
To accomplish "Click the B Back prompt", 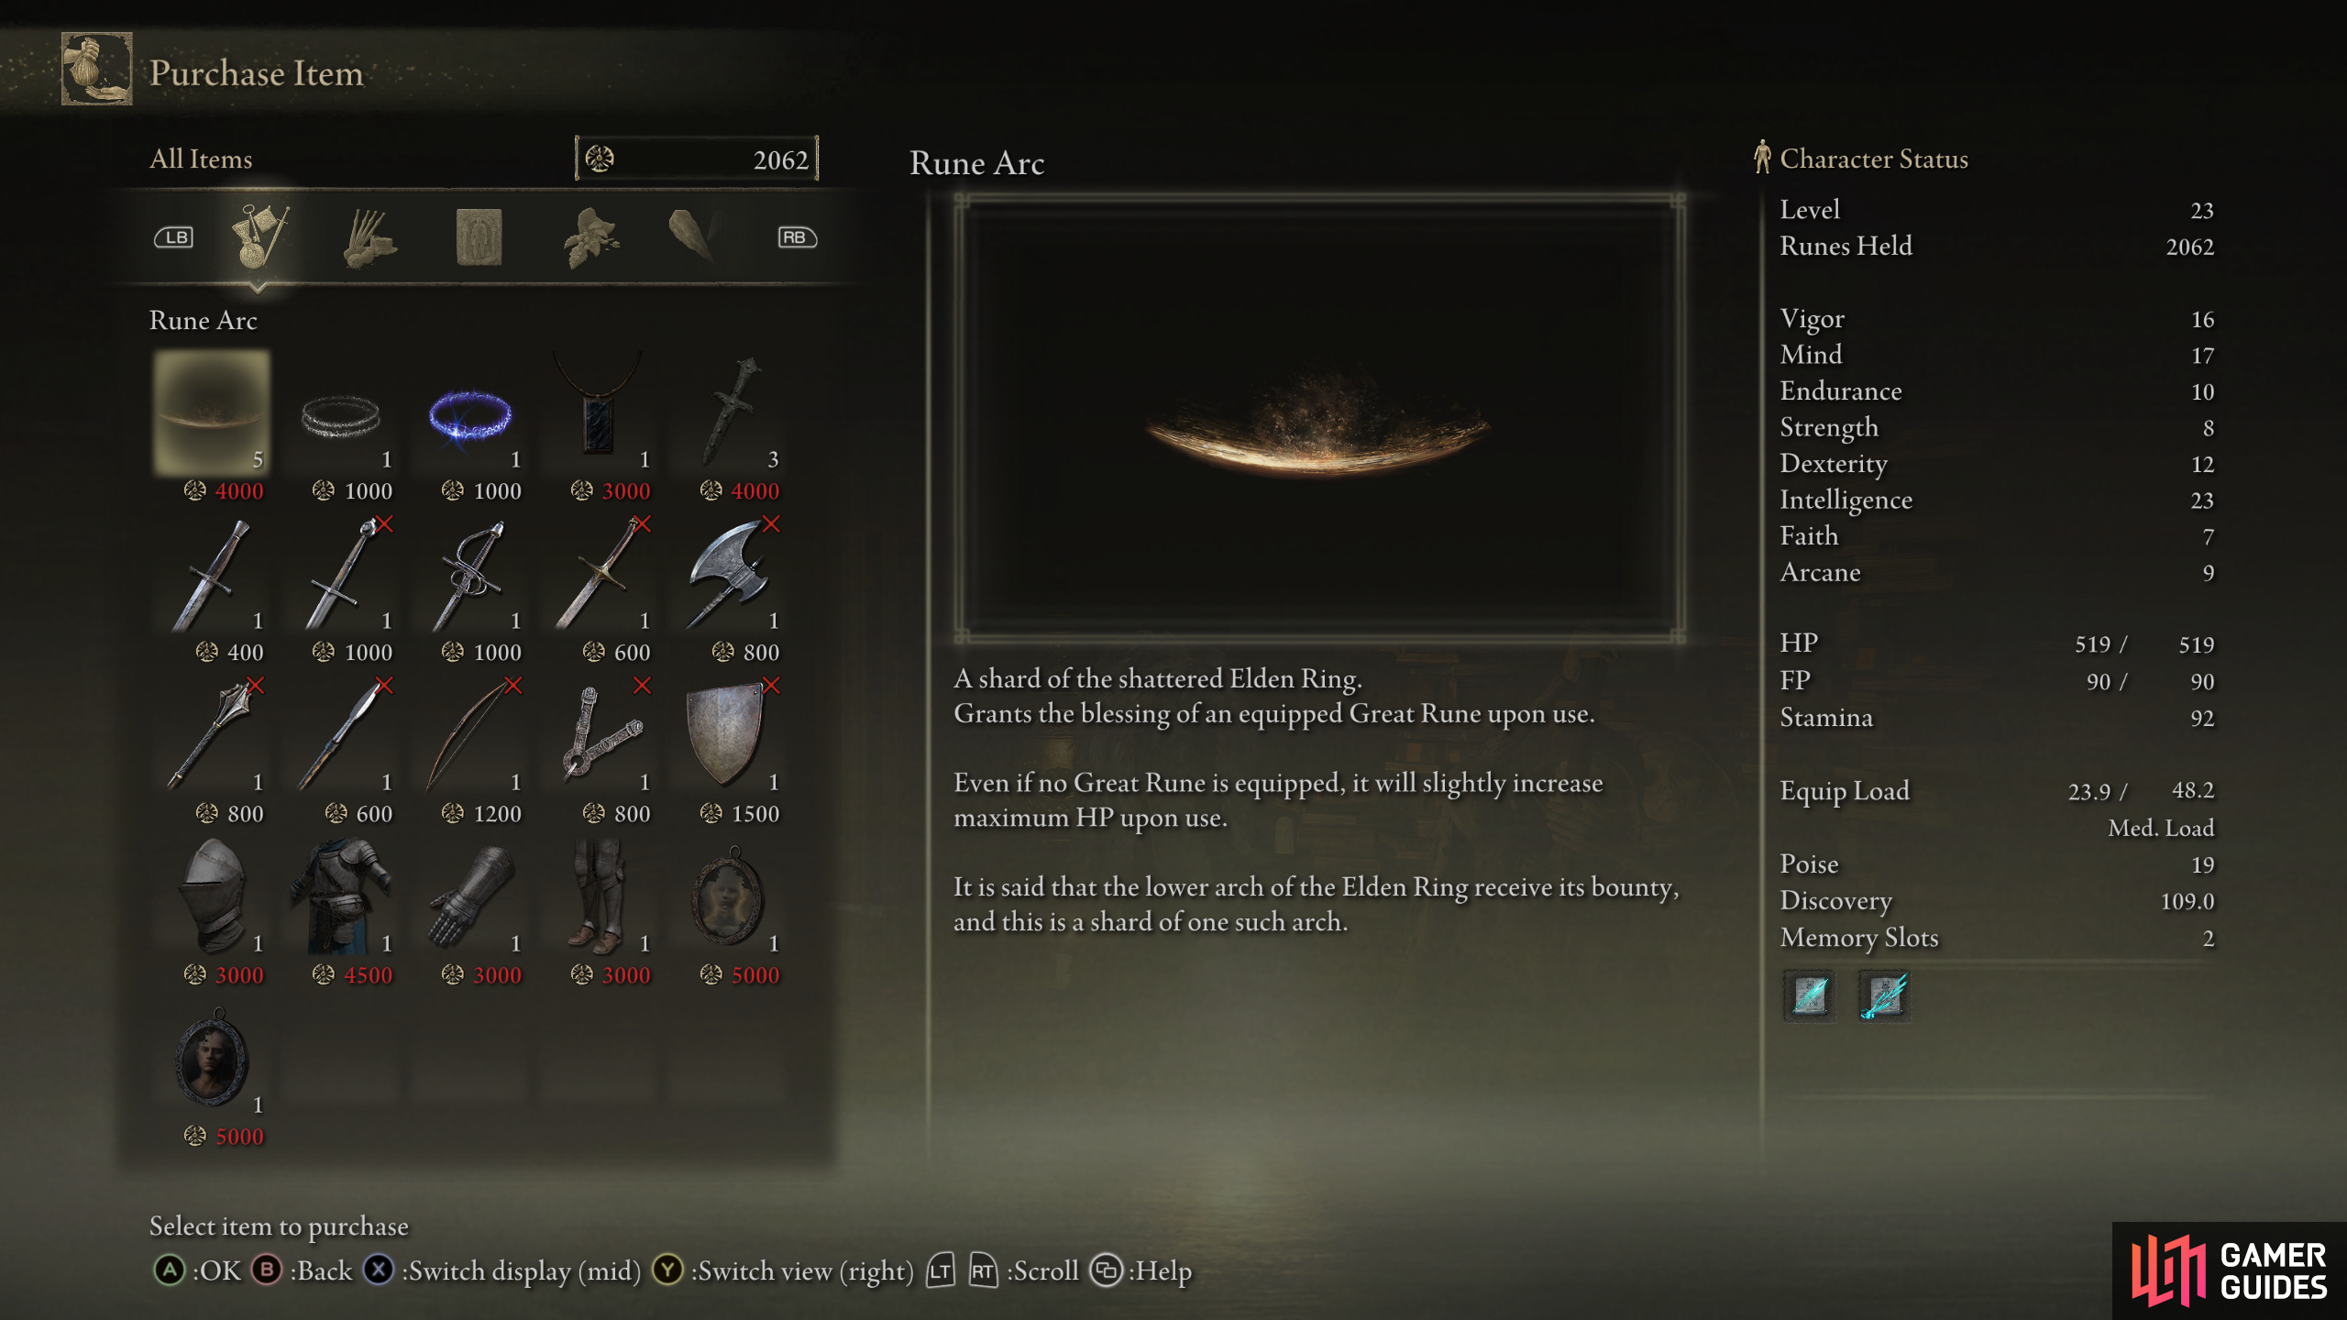I will tap(302, 1270).
